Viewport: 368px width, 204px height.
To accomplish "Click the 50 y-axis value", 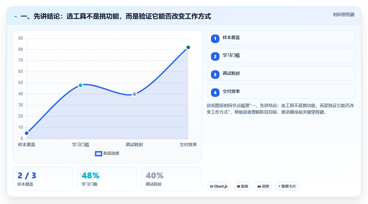I will (x=21, y=83).
